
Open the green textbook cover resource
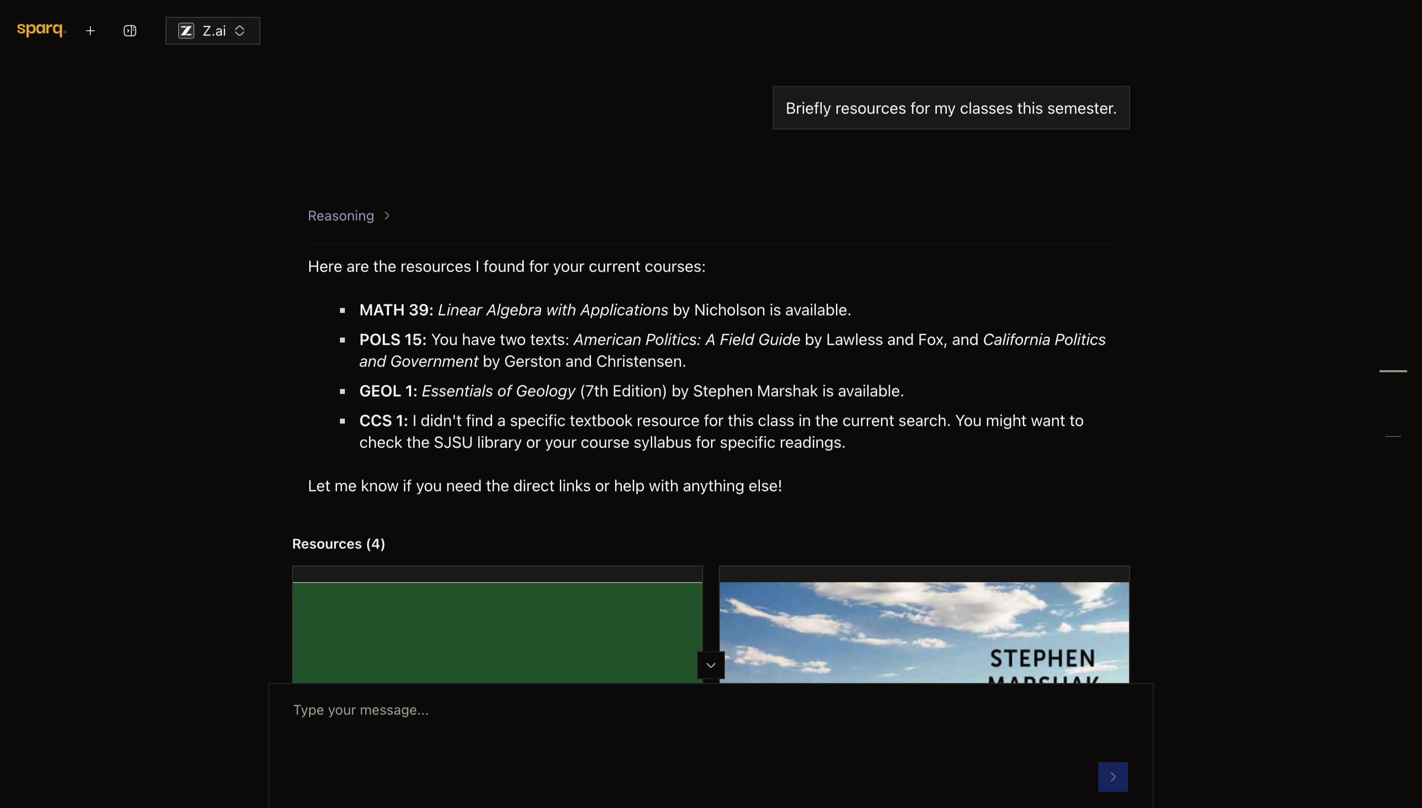click(497, 627)
